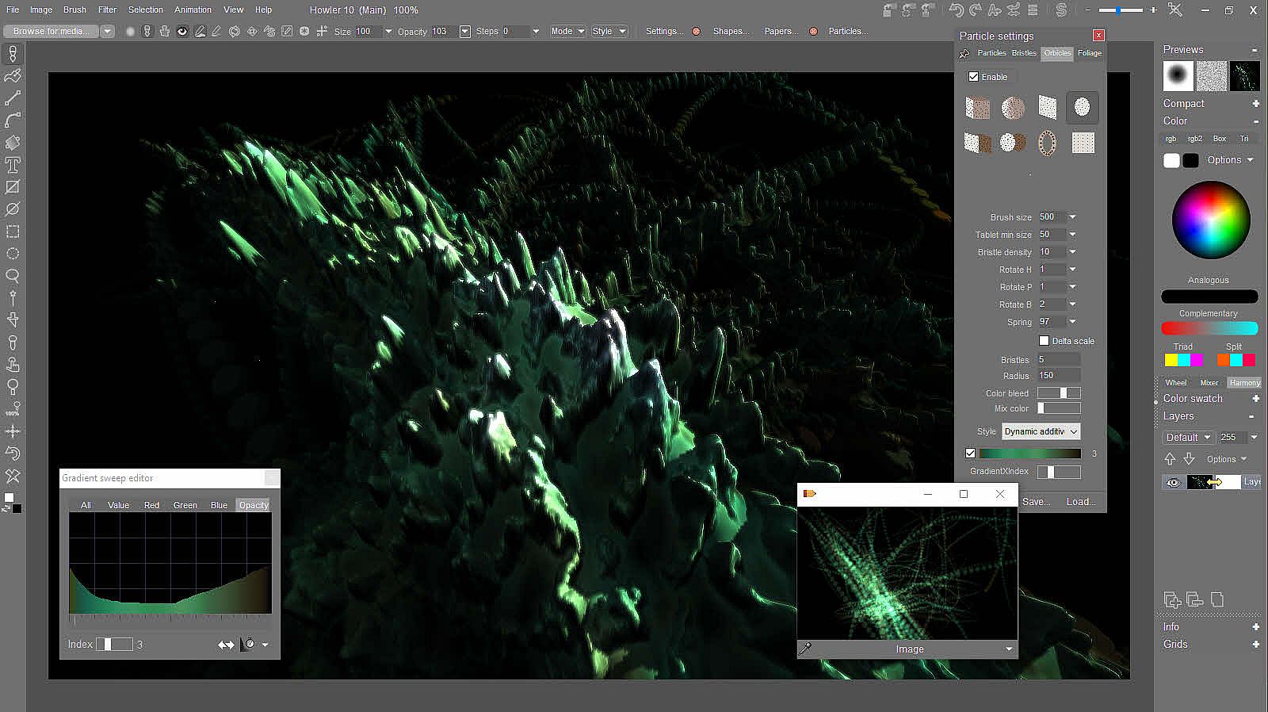The height and width of the screenshot is (712, 1268).
Task: Enable the Delta scale checkbox
Action: [1044, 341]
